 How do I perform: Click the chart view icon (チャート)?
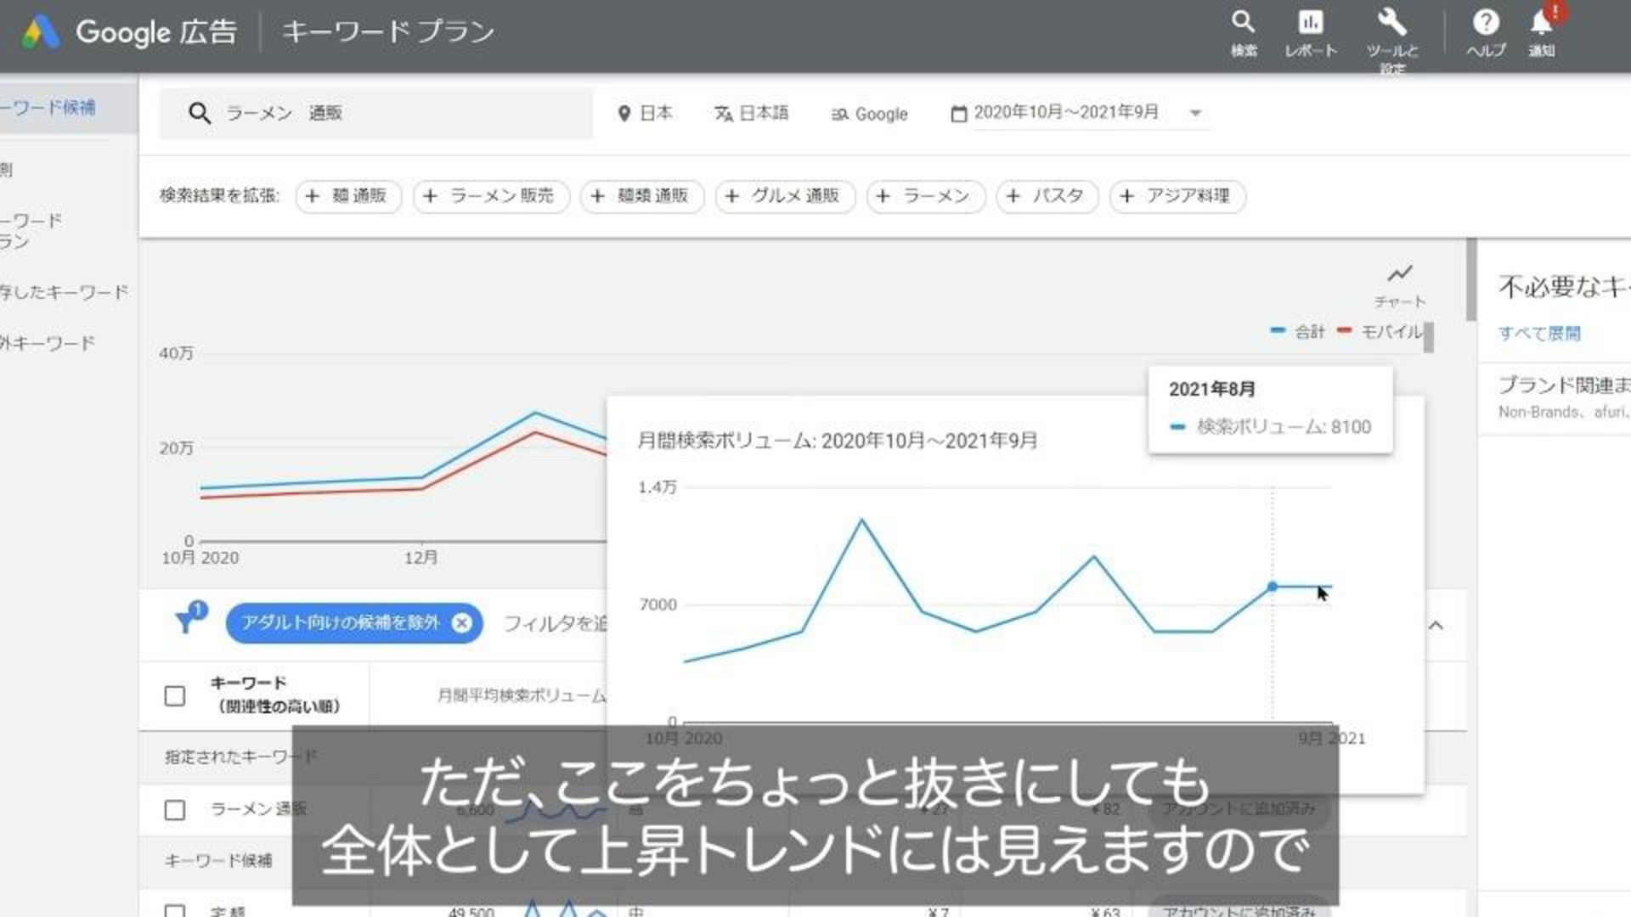tap(1399, 274)
